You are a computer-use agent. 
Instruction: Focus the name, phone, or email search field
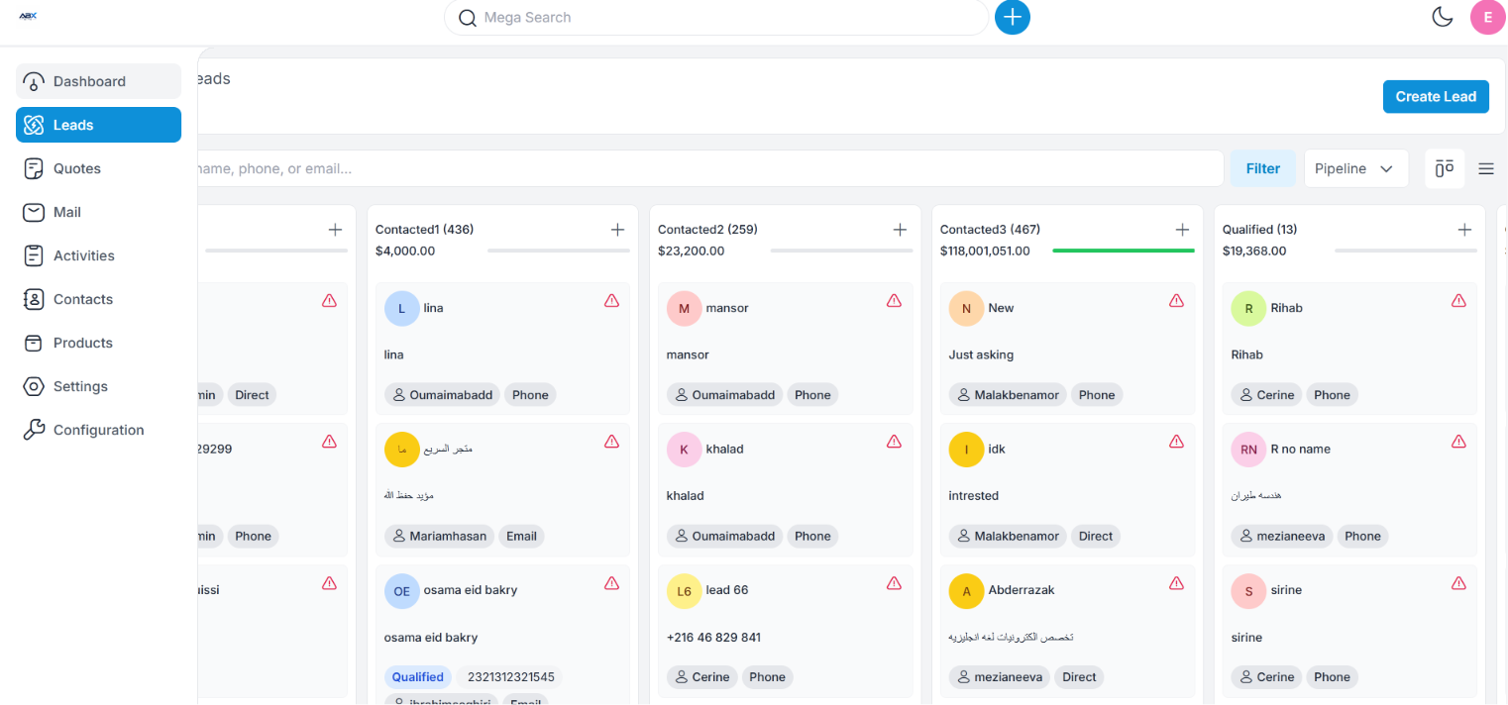pyautogui.click(x=710, y=168)
